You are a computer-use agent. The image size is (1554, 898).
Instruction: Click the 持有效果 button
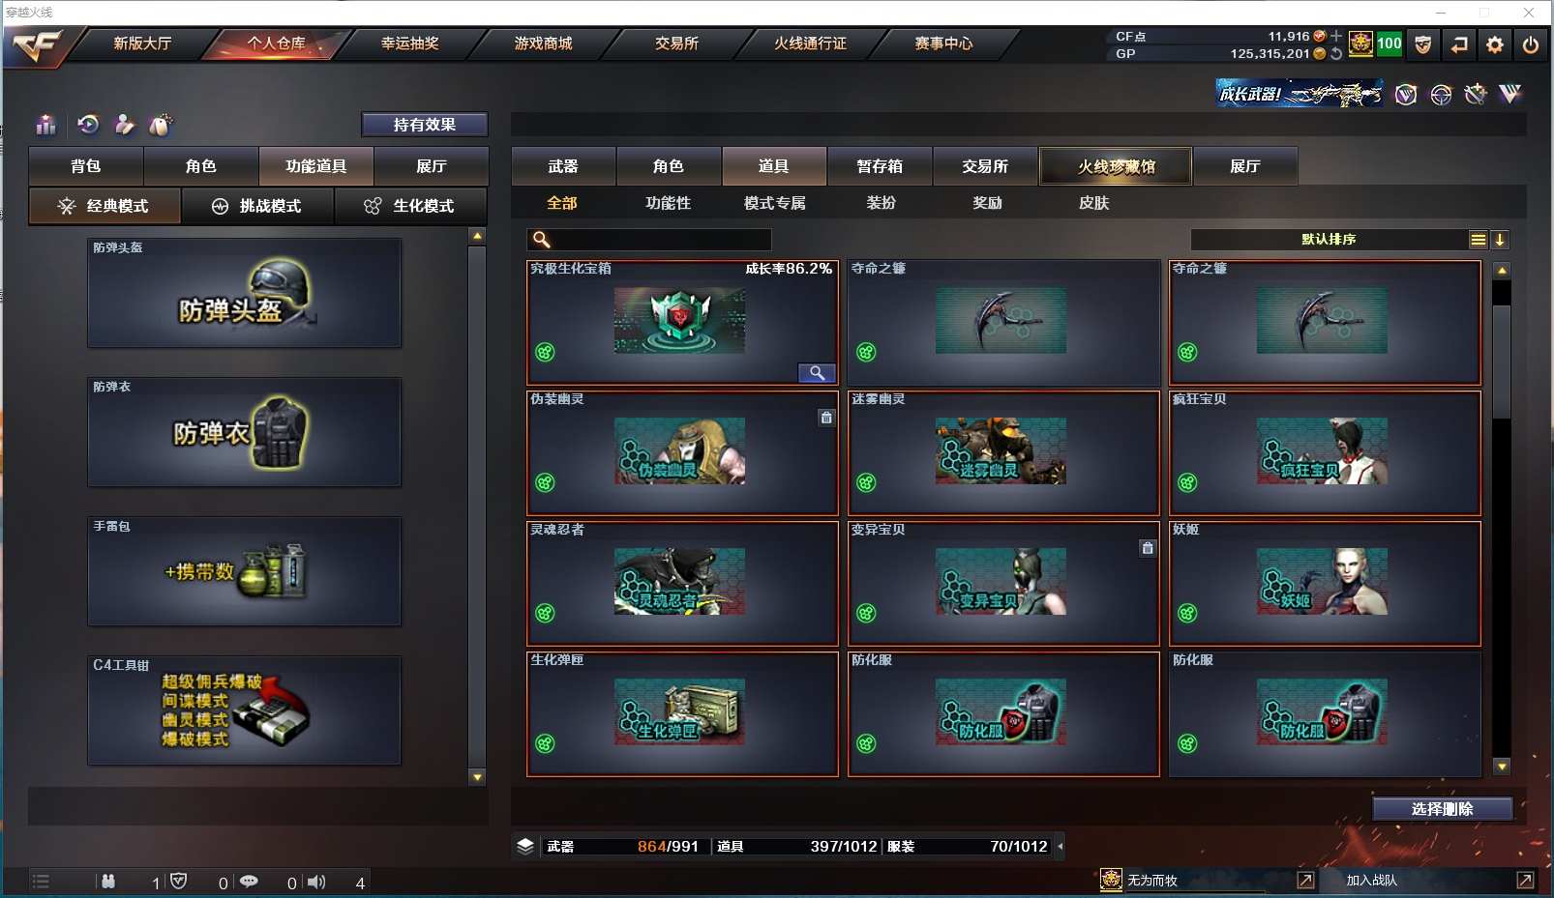coord(425,125)
